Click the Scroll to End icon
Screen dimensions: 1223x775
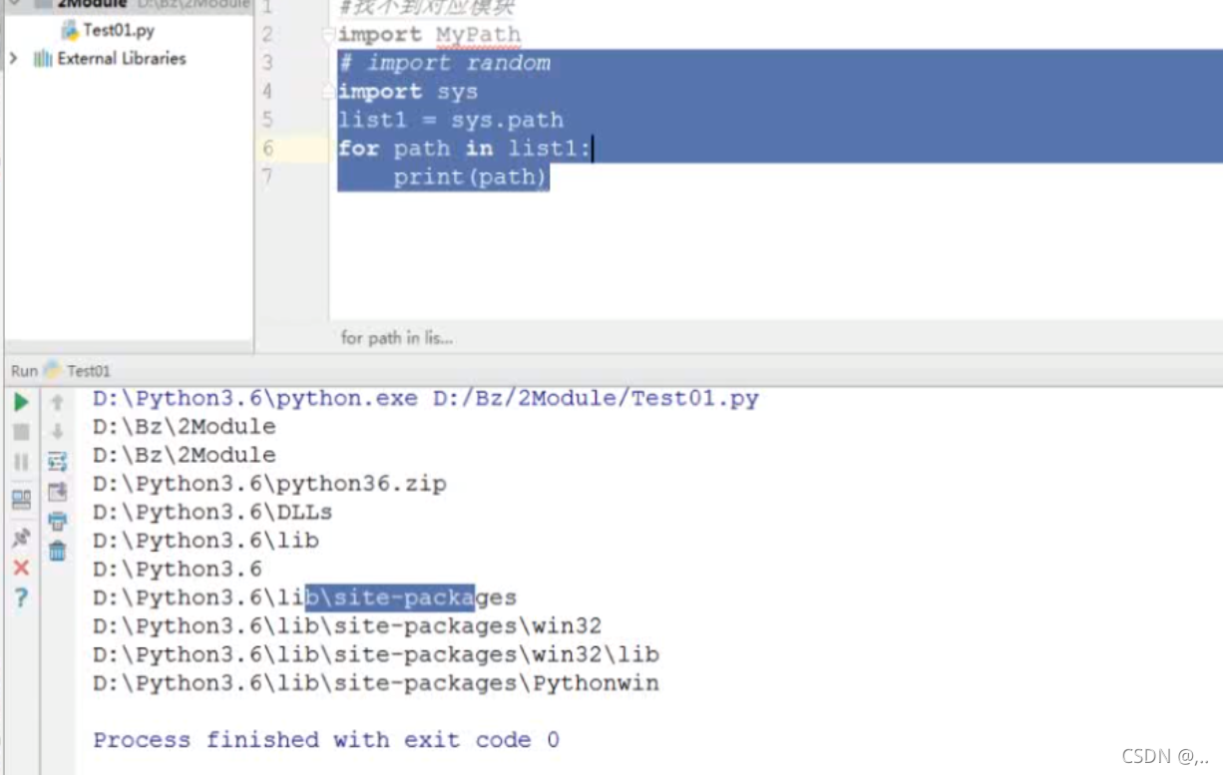(57, 491)
